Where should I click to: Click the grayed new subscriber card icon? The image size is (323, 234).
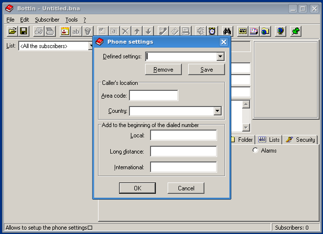point(102,31)
